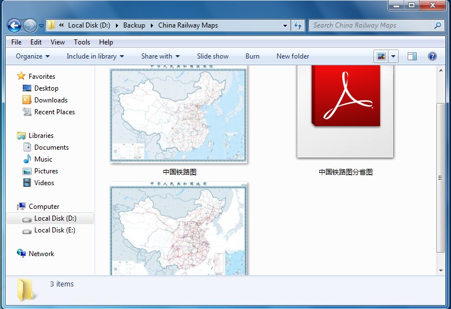The width and height of the screenshot is (451, 309).
Task: Expand the view options dropdown arrow
Action: (x=393, y=56)
